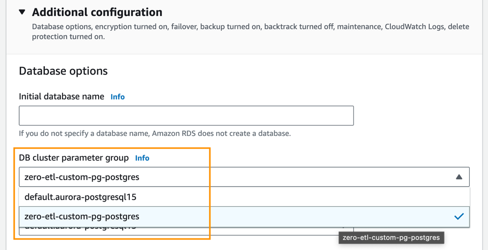Click the arrow of the hidden lower dropdown
Viewport: 488px width, 250px height.
[x=345, y=228]
